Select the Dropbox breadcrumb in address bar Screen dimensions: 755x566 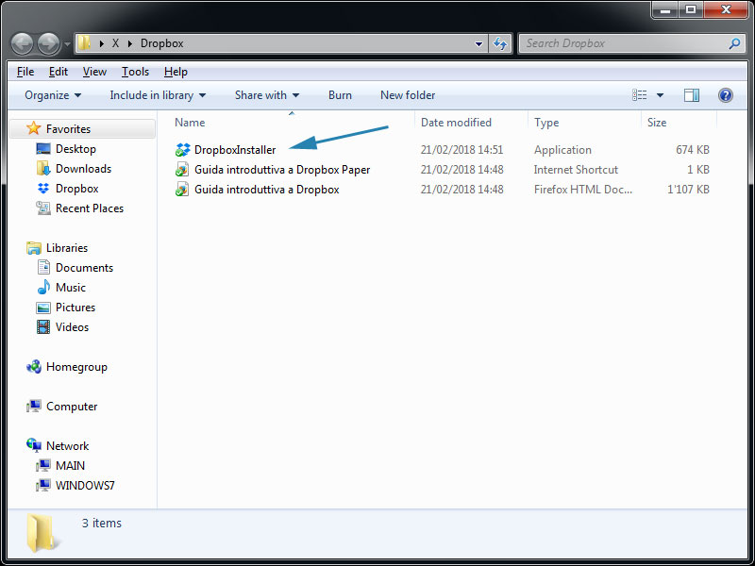point(161,43)
